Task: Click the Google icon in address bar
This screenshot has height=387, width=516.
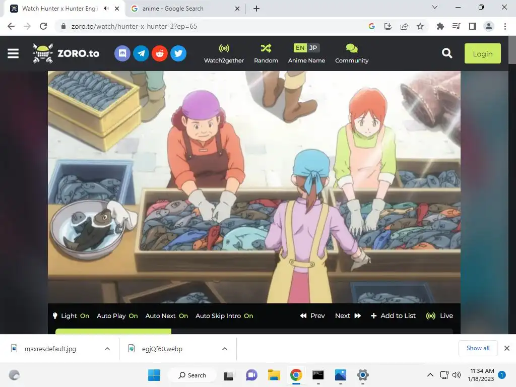Action: click(372, 26)
